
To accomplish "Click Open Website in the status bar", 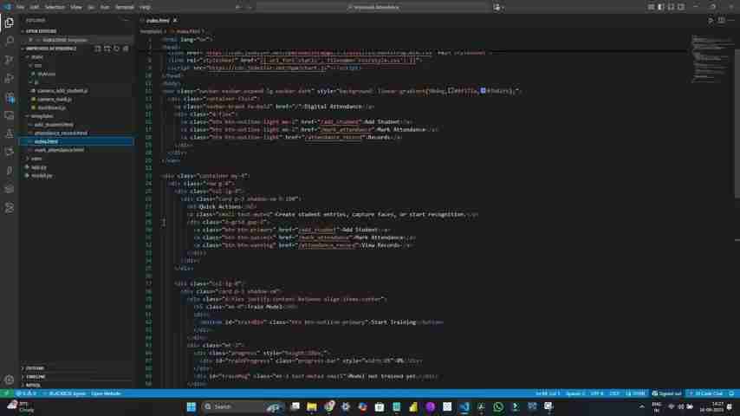I will 106,393.
